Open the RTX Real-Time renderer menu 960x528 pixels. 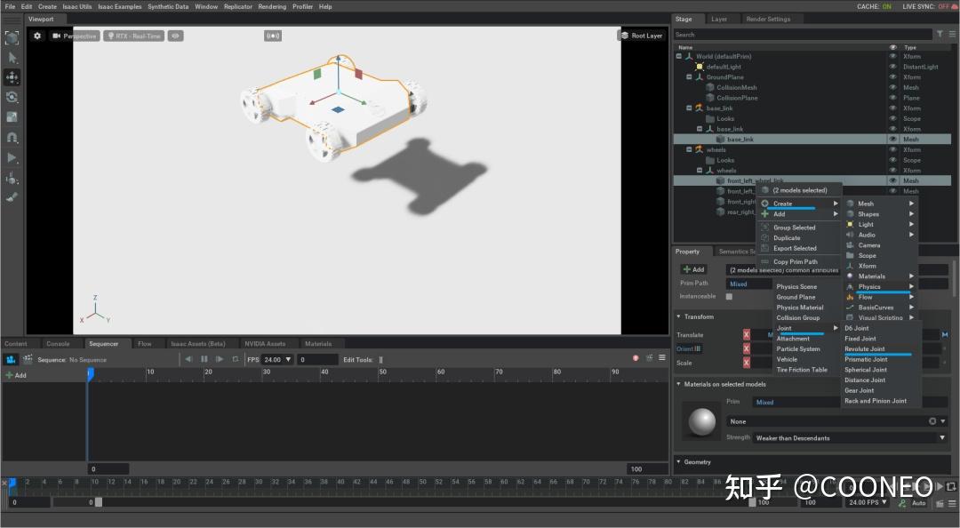[x=134, y=36]
